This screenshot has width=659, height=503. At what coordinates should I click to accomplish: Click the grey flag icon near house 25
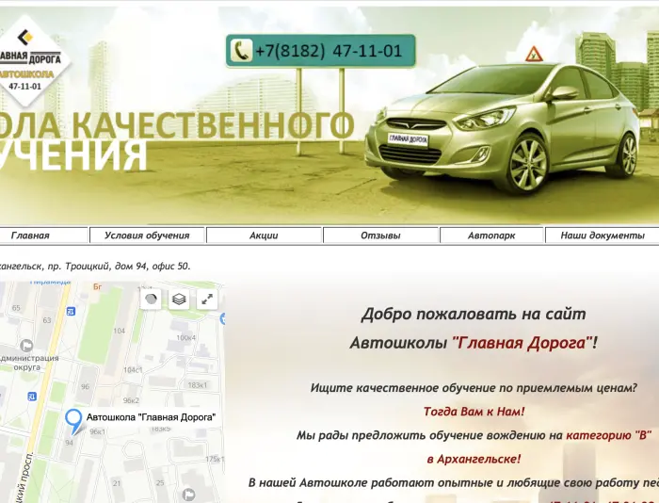point(188,495)
